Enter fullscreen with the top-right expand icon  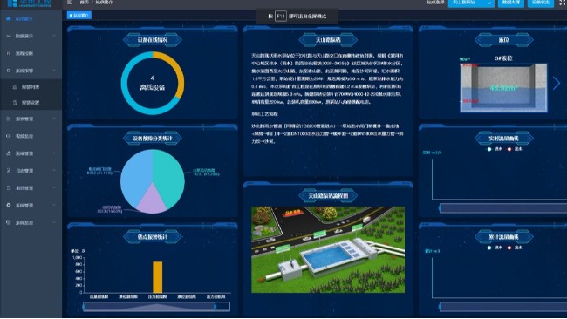point(563,3)
